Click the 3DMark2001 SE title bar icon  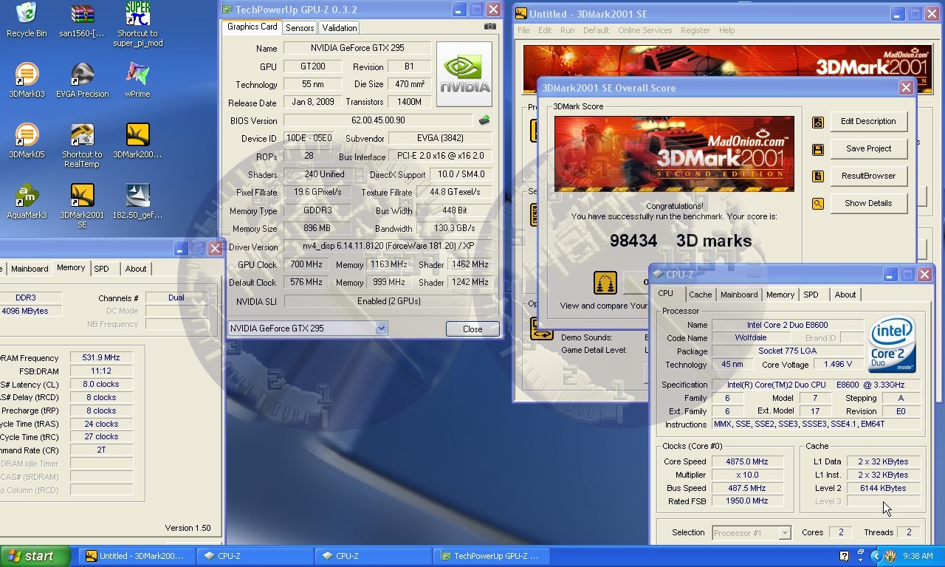point(521,14)
